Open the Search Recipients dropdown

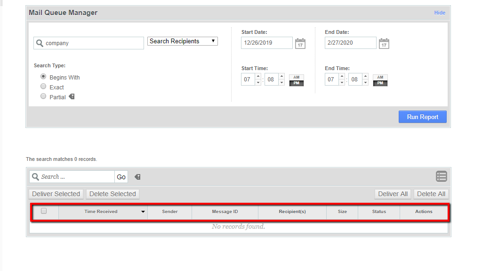click(183, 41)
